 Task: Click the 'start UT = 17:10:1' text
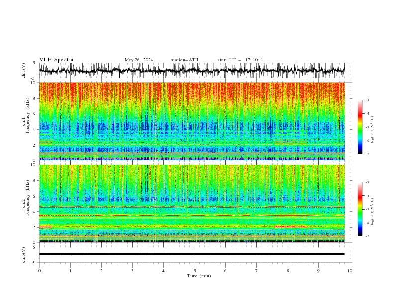(x=240, y=60)
